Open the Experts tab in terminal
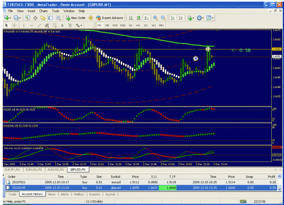 coord(95,194)
